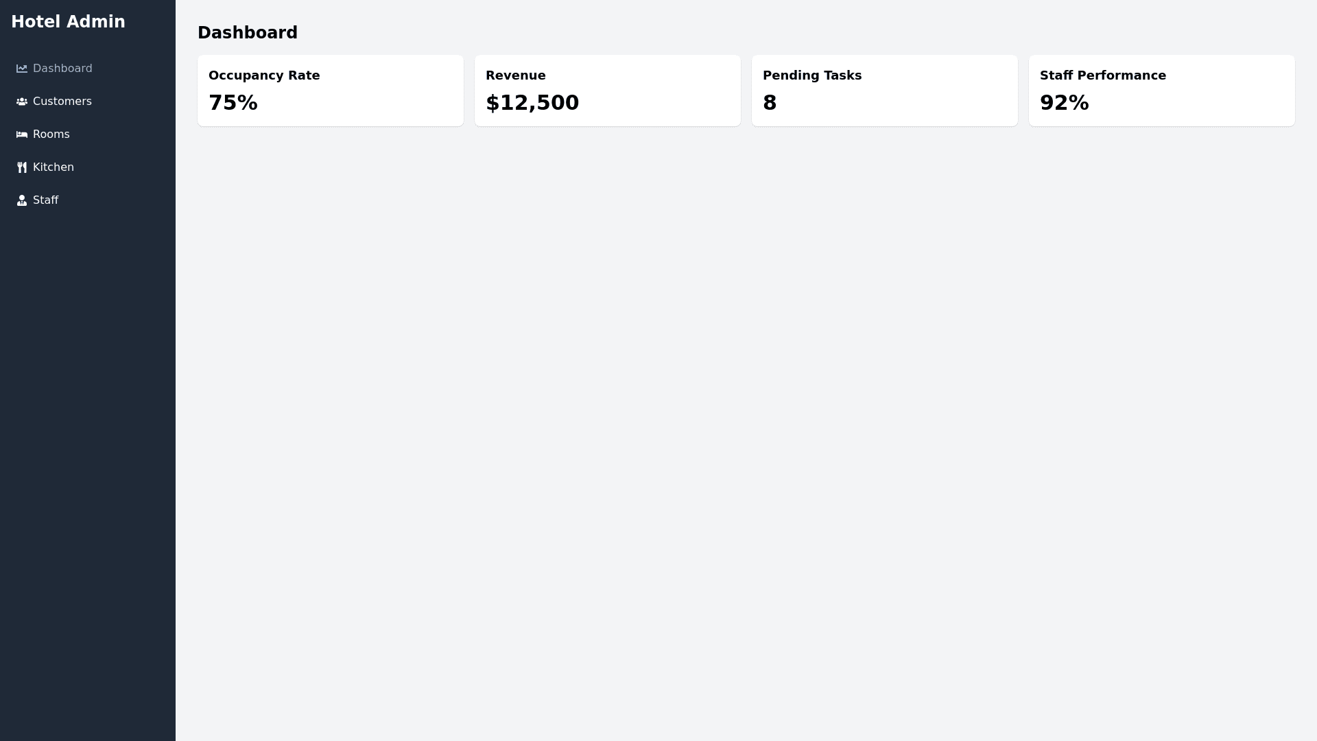The image size is (1317, 741).
Task: Click the bed icon beside Rooms
Action: click(21, 134)
